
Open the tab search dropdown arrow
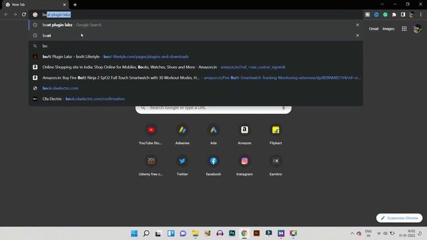pos(382,5)
